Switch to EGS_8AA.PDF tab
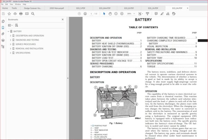 [x=105, y=8]
